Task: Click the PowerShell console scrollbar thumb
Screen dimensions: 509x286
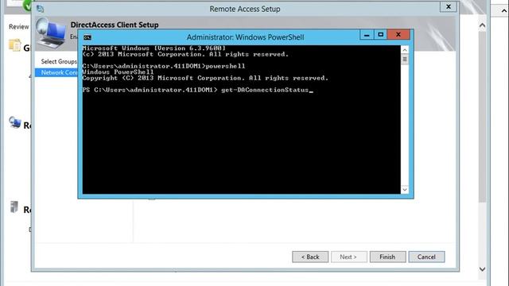Action: (x=405, y=60)
